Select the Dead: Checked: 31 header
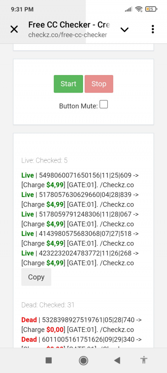167x373 pixels. [48, 305]
